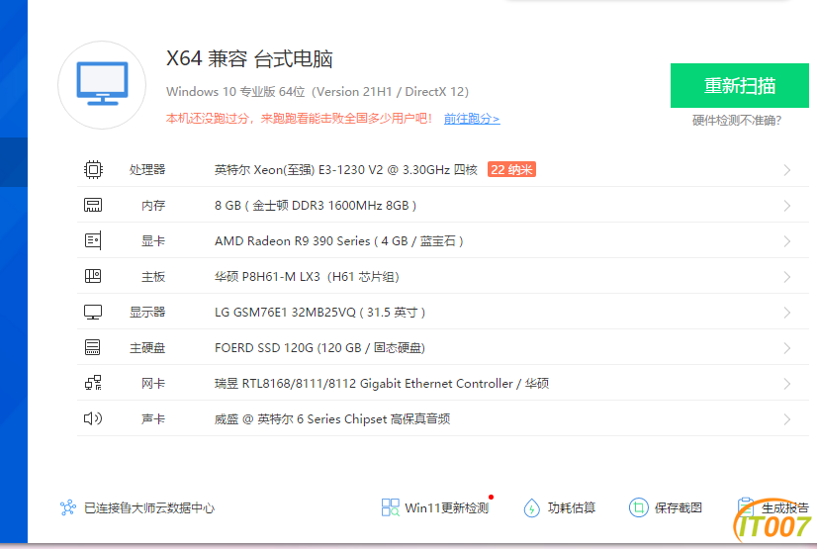
Task: Click the save screenshot crop icon
Action: point(638,507)
